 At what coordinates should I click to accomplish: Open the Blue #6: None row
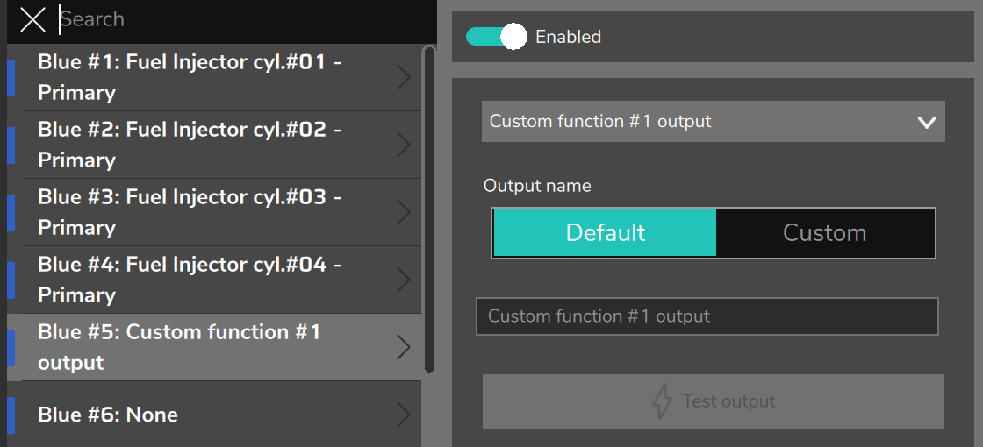tap(214, 415)
